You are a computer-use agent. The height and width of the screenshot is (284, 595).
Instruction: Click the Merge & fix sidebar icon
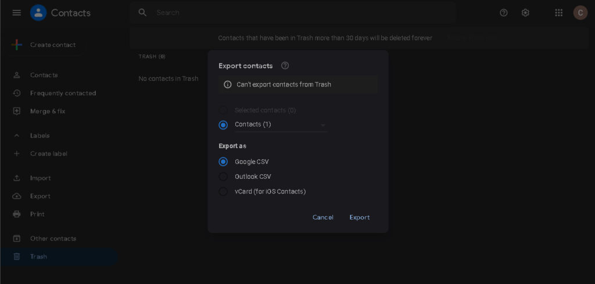(x=17, y=112)
